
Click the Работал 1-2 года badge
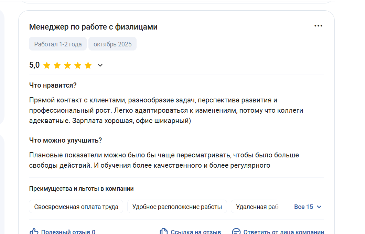(58, 44)
